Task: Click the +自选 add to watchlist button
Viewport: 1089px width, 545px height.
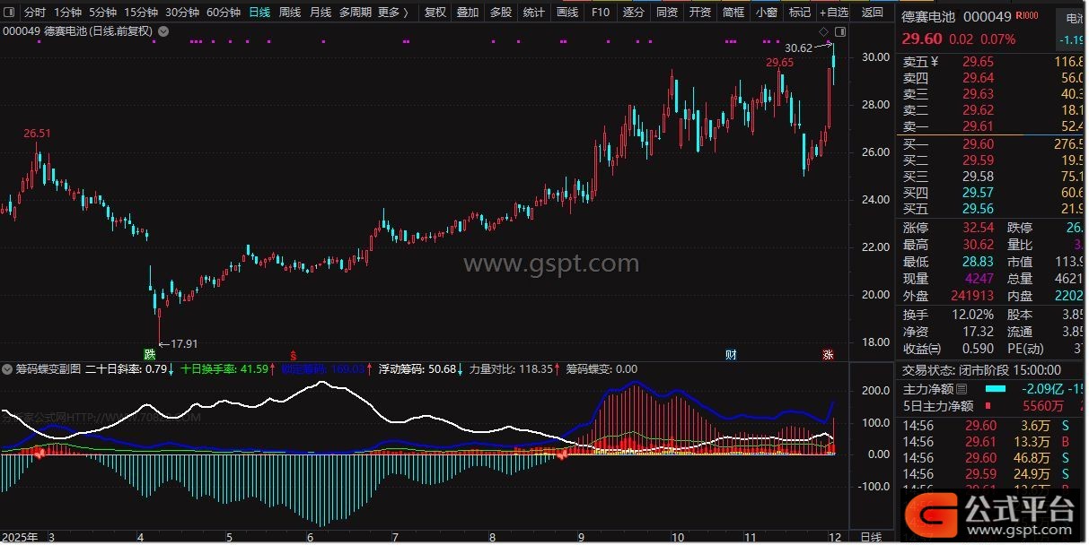Action: coord(833,13)
